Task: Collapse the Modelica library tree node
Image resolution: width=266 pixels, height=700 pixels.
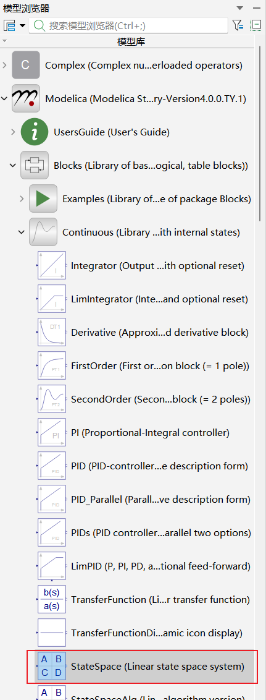Action: point(4,99)
